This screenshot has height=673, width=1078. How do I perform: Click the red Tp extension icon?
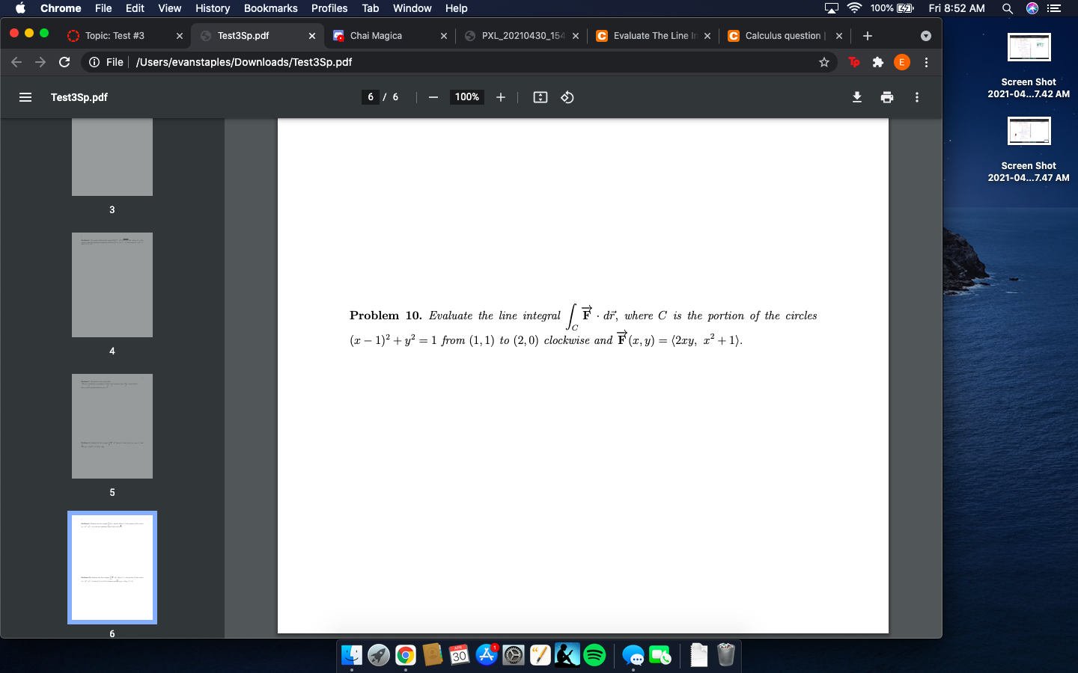pyautogui.click(x=853, y=62)
